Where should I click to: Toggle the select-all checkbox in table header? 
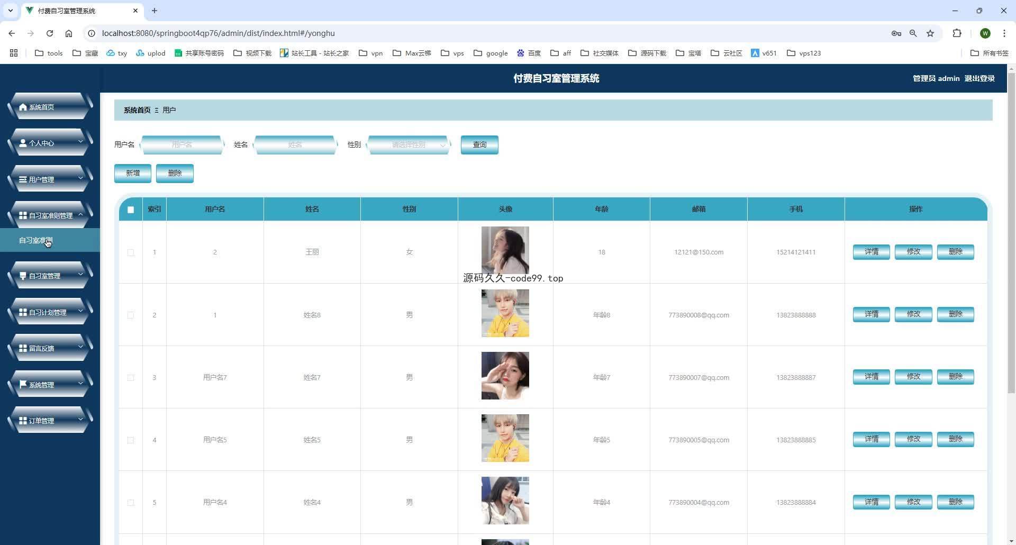[131, 210]
